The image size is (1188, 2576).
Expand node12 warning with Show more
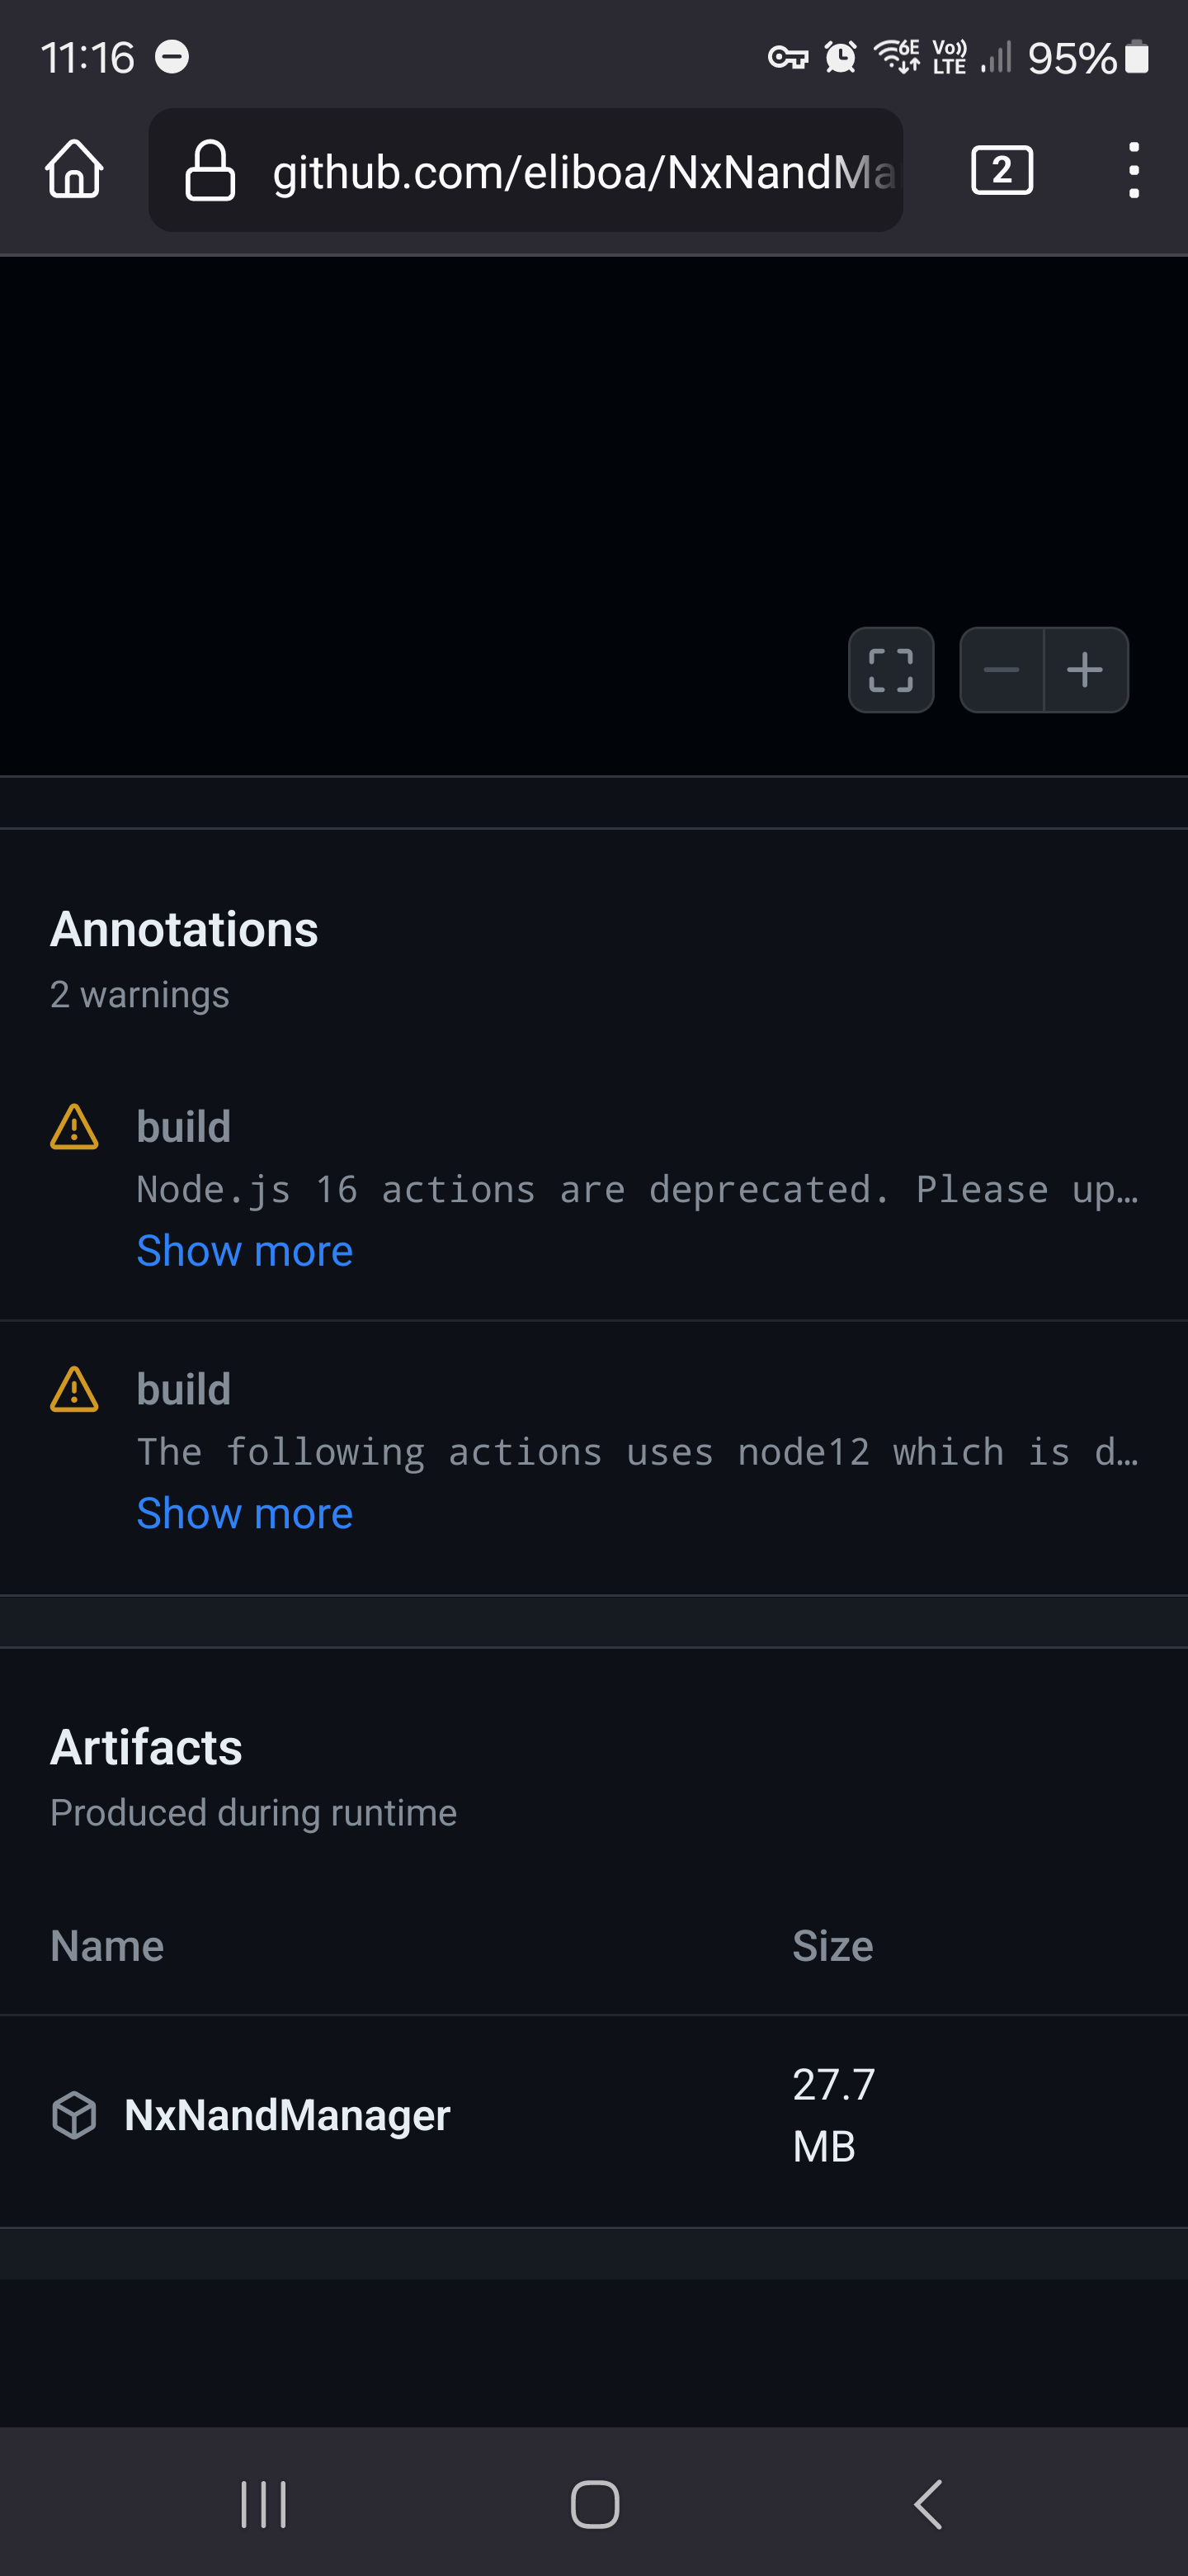tap(245, 1513)
